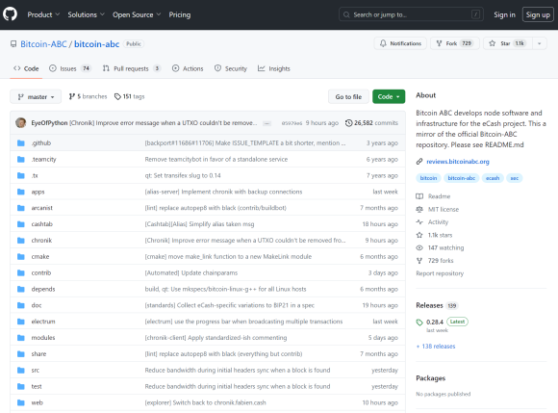View the 1.1k stars link

tap(434, 235)
